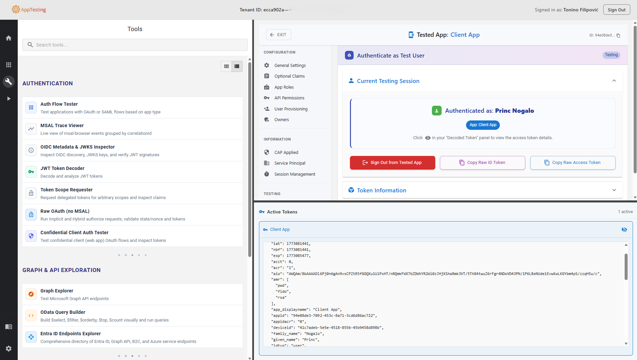This screenshot has height=360, width=637.
Task: Click the MSAL Trace Viewer icon
Action: (x=31, y=128)
